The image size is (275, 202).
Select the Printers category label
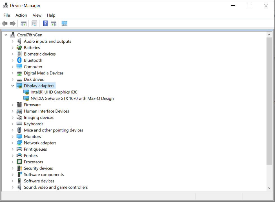31,156
